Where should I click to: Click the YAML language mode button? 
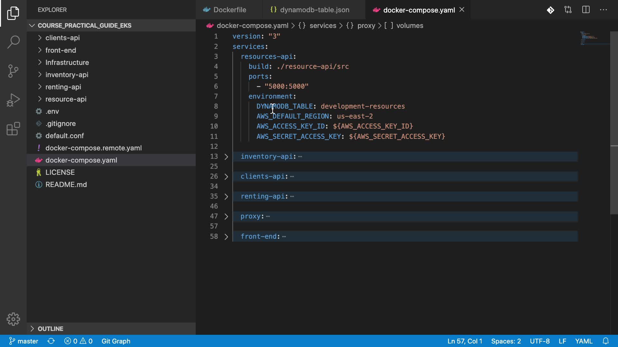point(584,341)
